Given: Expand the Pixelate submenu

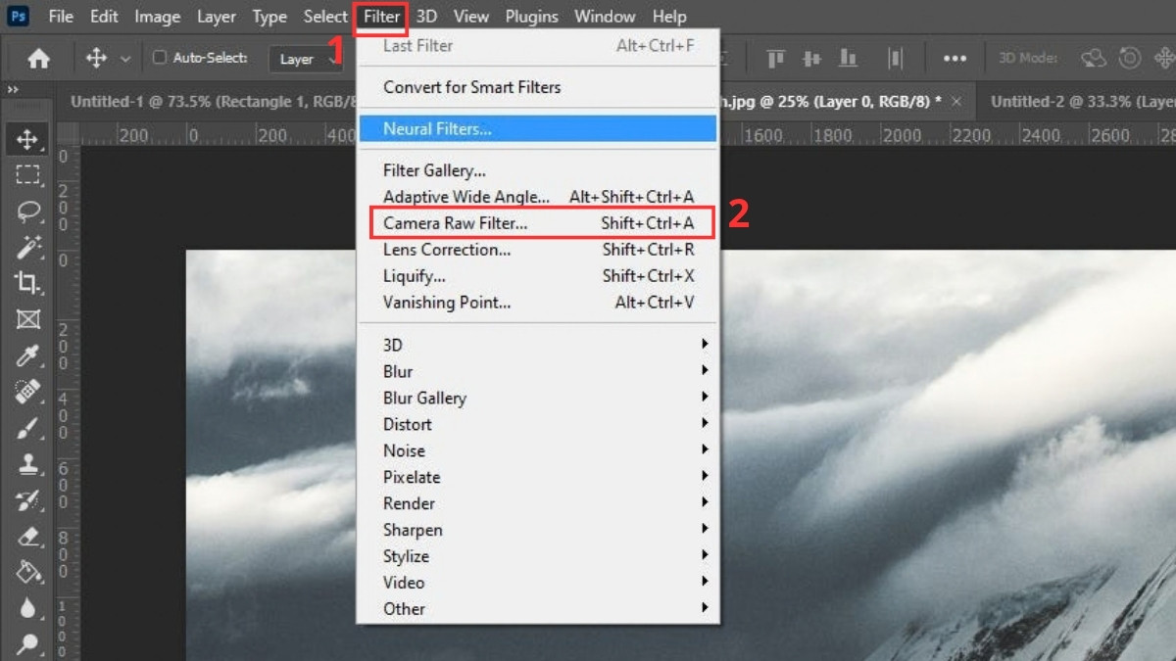Looking at the screenshot, I should coord(538,477).
